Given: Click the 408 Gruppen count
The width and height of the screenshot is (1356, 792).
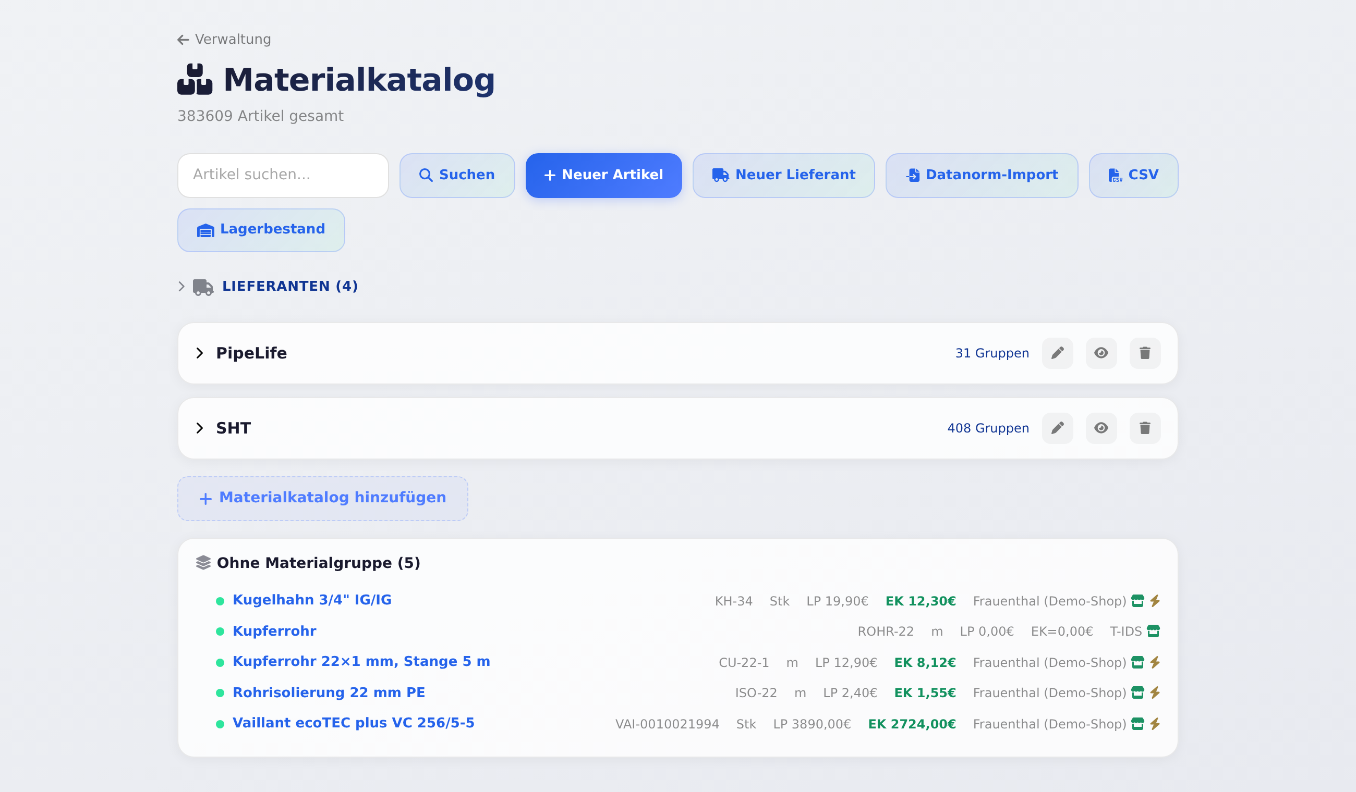Looking at the screenshot, I should tap(988, 428).
